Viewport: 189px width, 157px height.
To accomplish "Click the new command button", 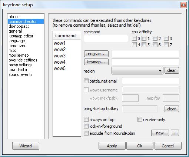I will click(x=160, y=133).
